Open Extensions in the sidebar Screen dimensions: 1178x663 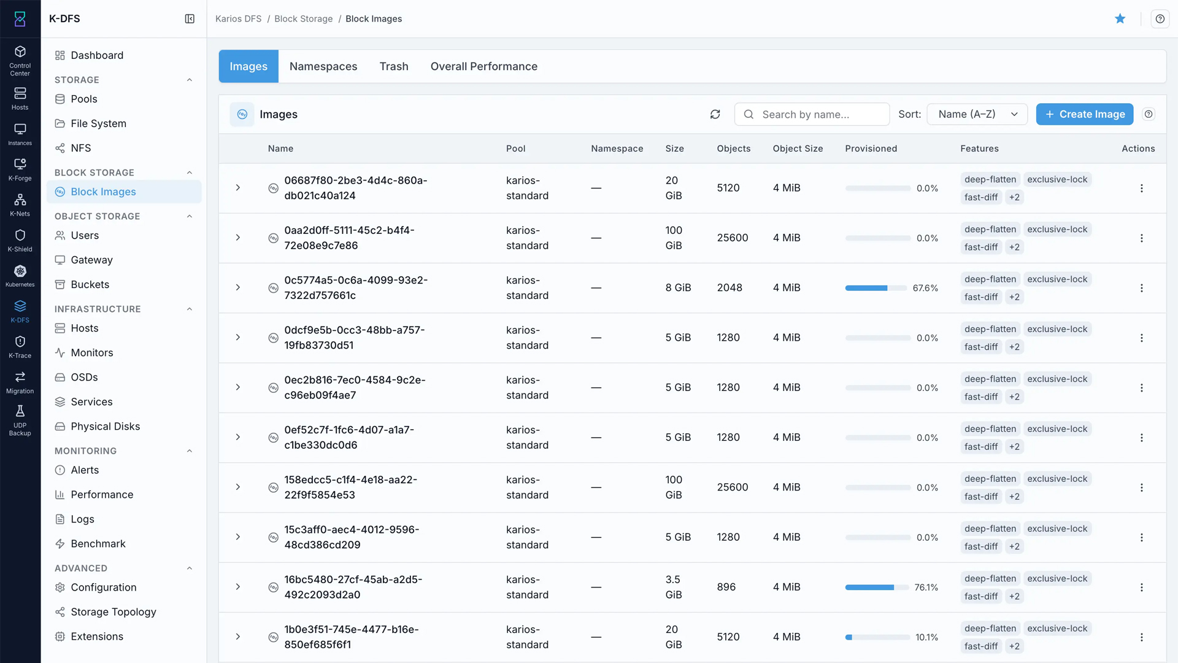(124, 636)
